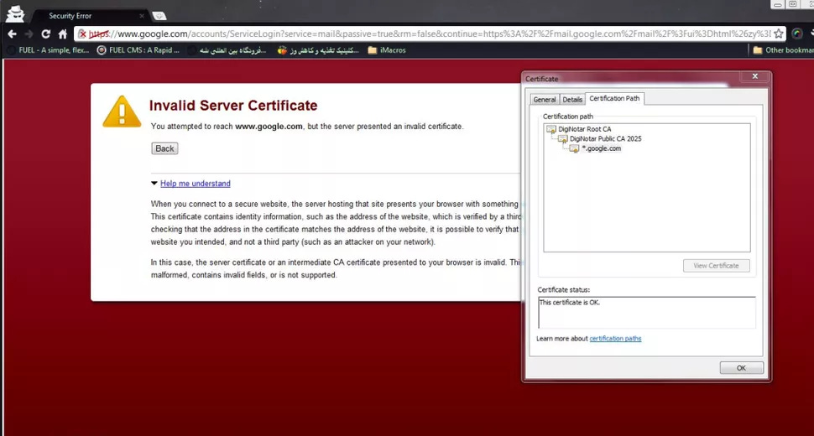Close the Certificate dialog with X
814x436 pixels.
point(754,76)
